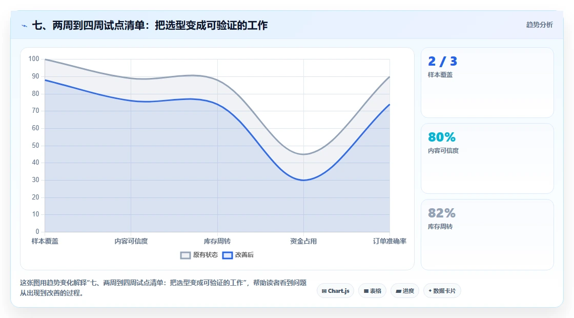Viewport: 574px width, 318px height.
Task: Open the 80% 内容可信度 stat card
Action: [x=487, y=158]
